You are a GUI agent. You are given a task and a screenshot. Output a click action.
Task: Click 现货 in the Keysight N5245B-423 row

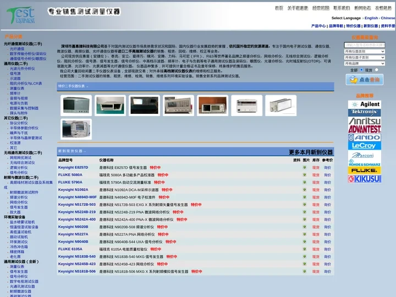(316, 264)
